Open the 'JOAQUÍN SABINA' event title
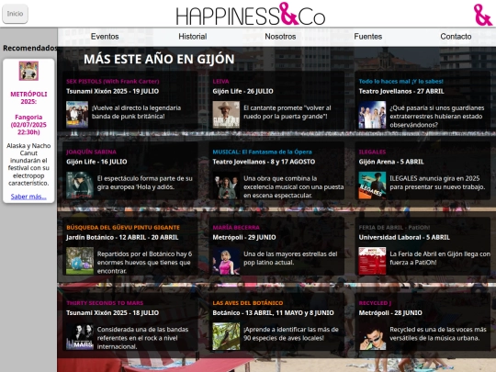496x372 pixels. point(92,152)
